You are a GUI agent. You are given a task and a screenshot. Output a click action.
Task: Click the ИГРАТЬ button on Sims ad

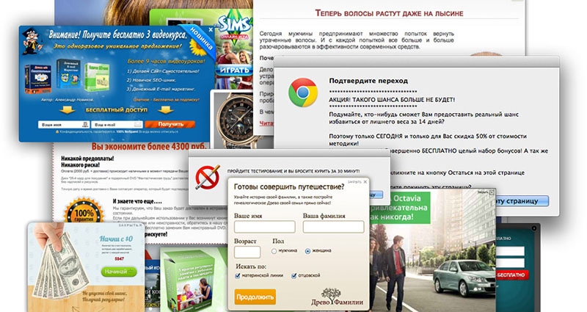[x=234, y=70]
